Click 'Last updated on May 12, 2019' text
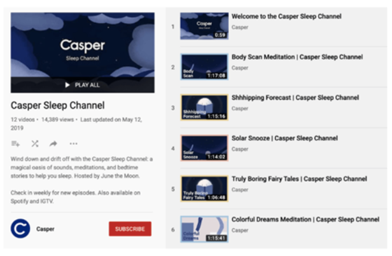 click(76, 124)
